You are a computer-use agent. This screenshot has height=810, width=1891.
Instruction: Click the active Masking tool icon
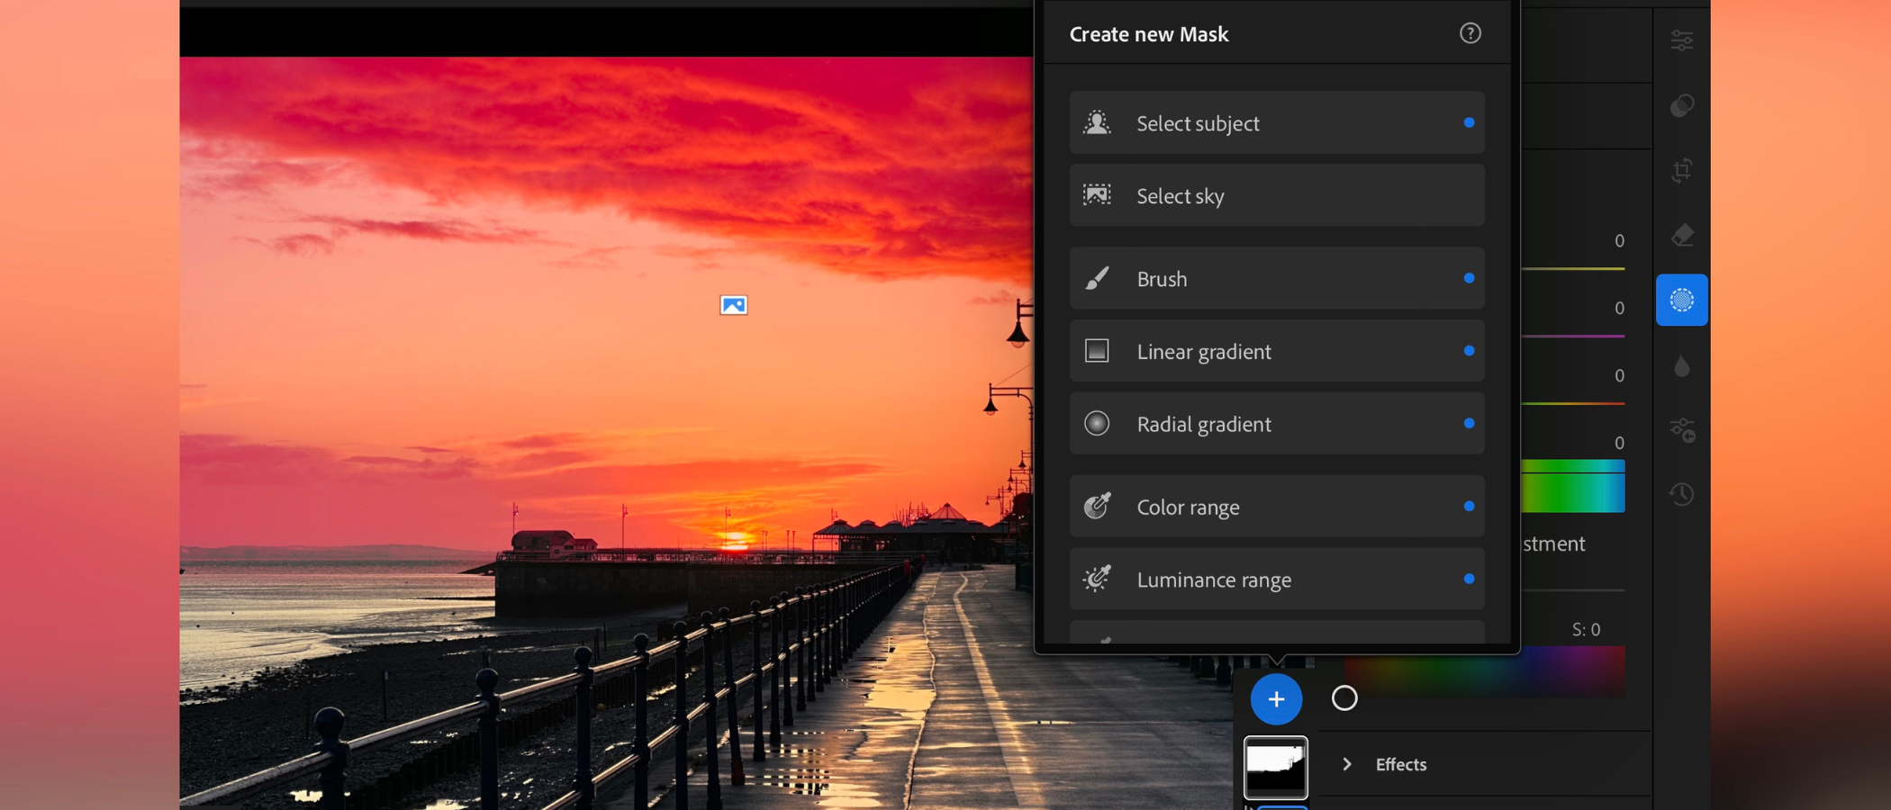(x=1682, y=300)
